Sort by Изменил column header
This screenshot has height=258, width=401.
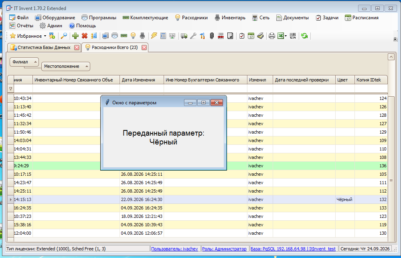(x=260, y=80)
